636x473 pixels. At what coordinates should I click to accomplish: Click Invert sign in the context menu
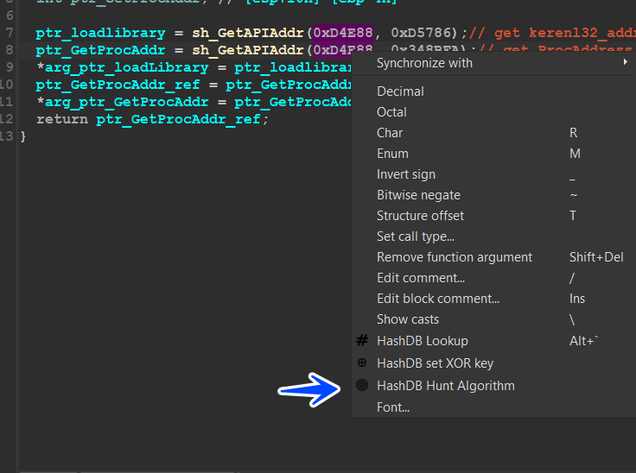pos(493,174)
